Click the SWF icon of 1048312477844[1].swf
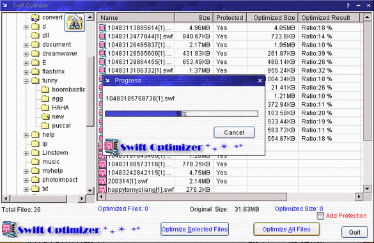This screenshot has height=243, width=374. tap(102, 36)
